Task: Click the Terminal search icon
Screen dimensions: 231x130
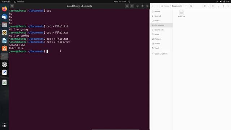Action: coord(127,6)
